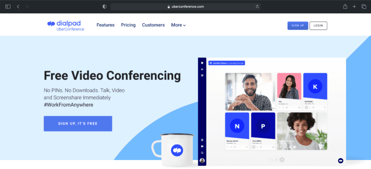Click the Dialpad logo on the mug

(x=177, y=150)
